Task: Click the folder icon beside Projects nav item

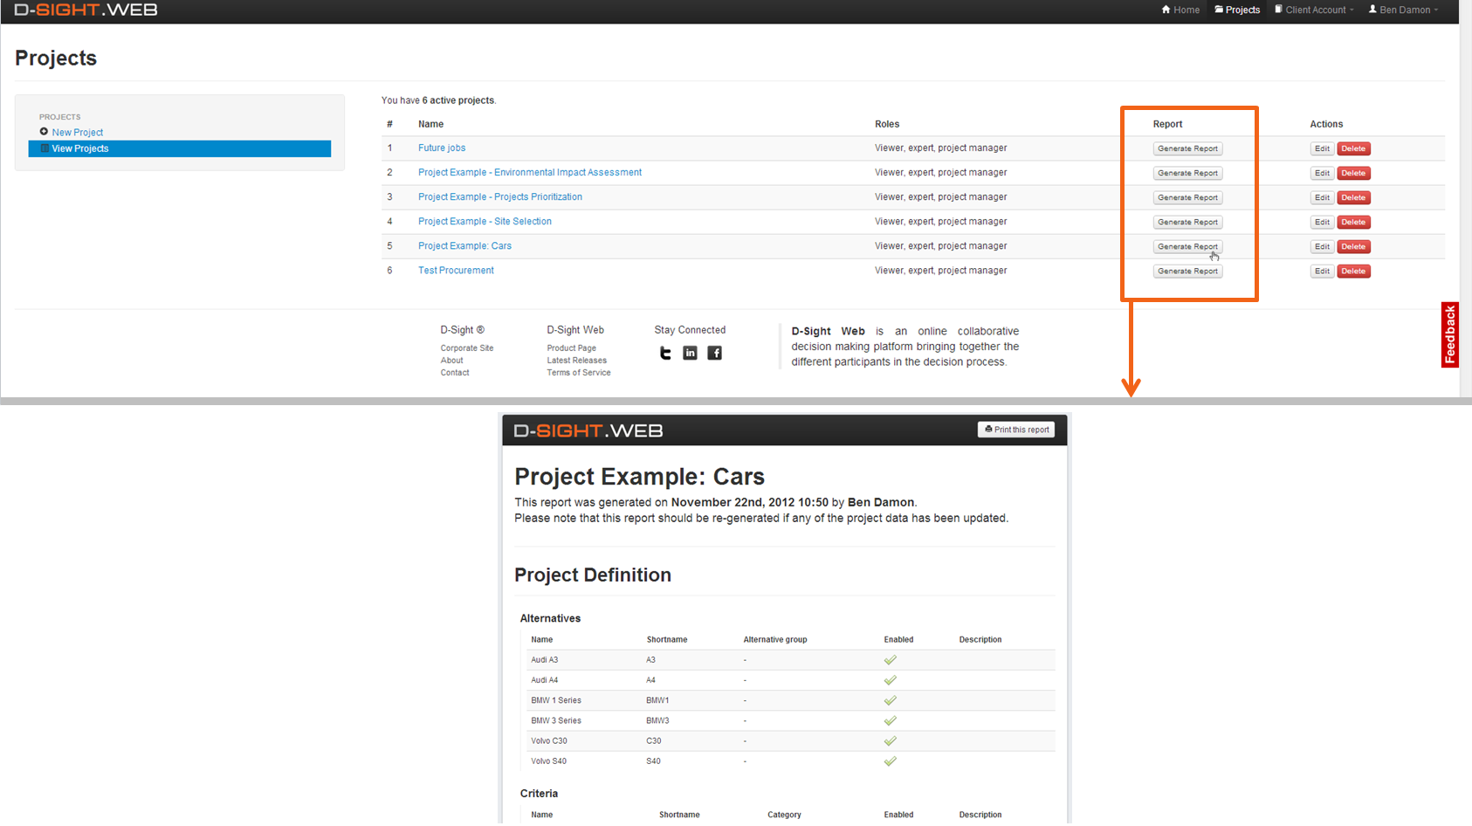Action: coord(1218,10)
